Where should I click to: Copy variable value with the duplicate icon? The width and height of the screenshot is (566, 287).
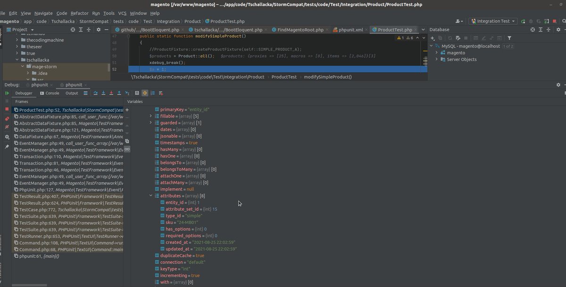[127, 141]
